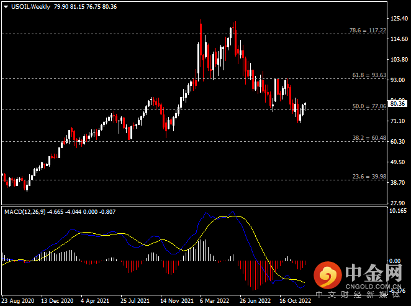Viewport: 411px width, 306px height.
Task: Click the USOIL,Weekly chart title
Action: click(30, 6)
